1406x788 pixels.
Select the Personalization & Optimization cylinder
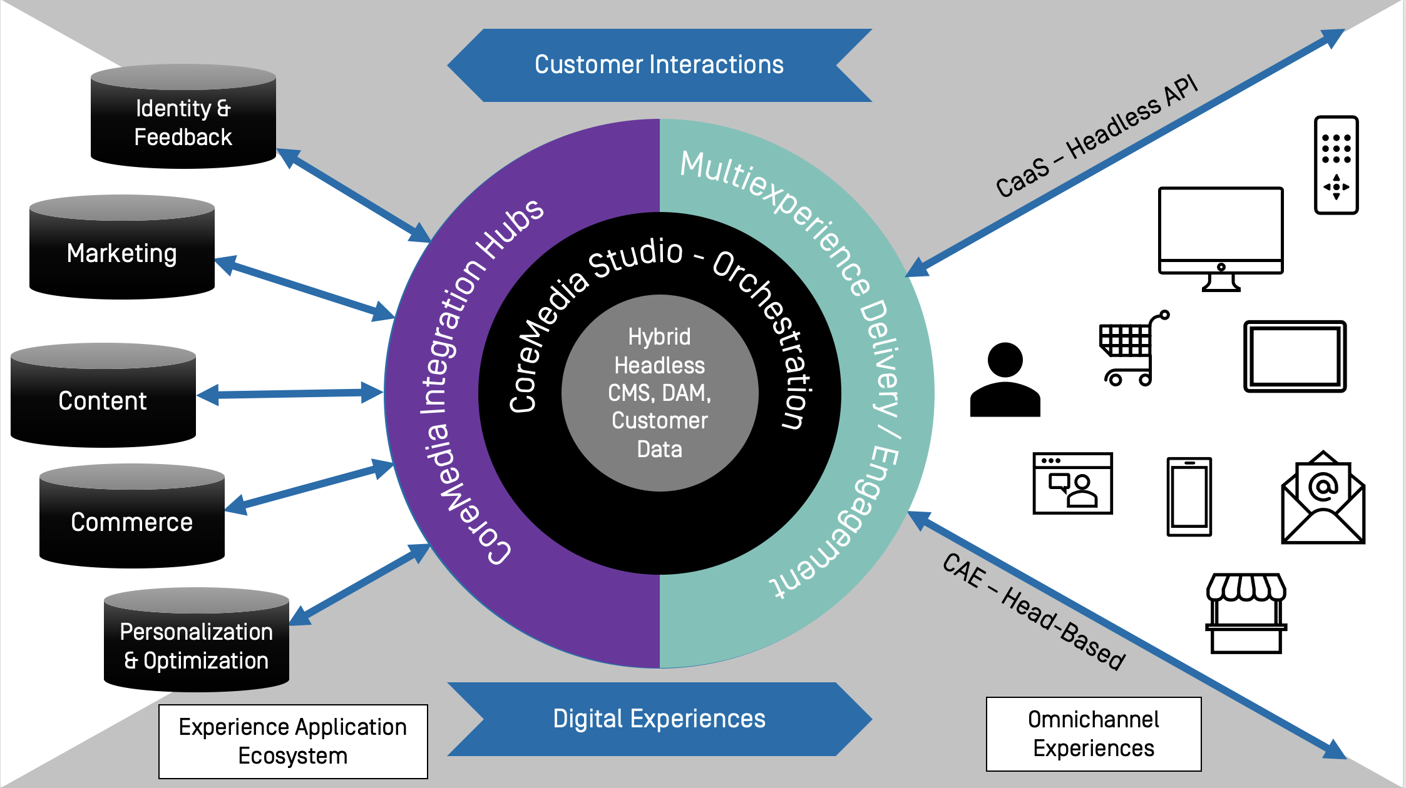[197, 640]
